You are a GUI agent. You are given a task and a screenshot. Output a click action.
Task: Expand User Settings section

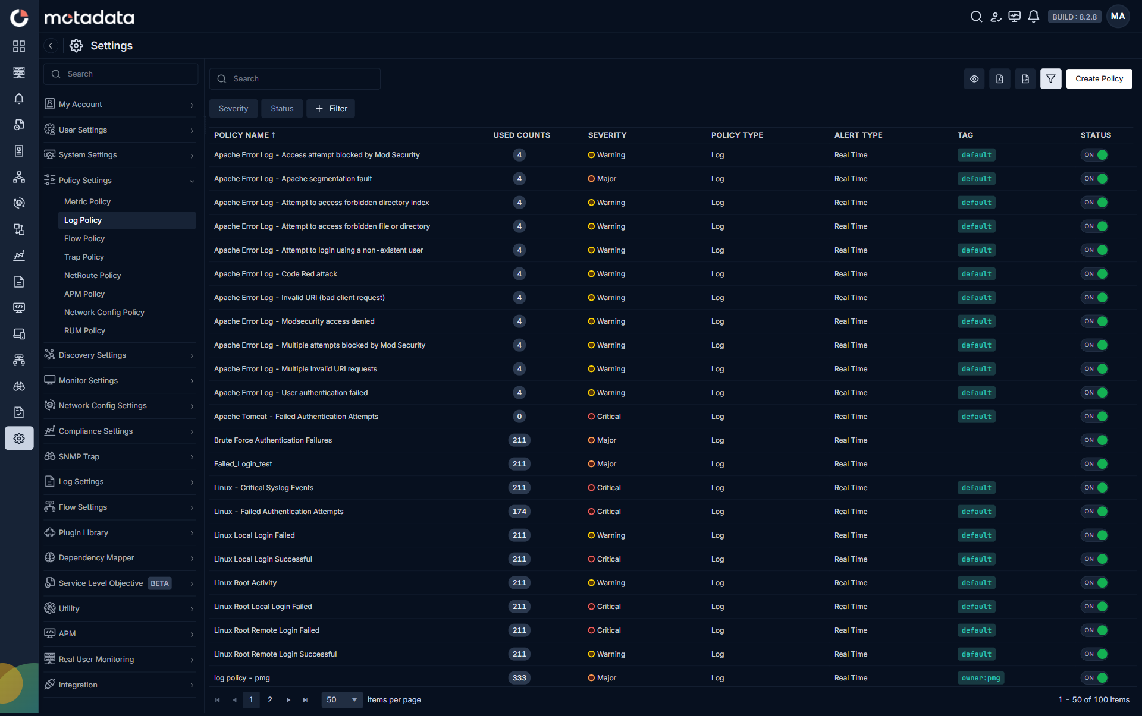(x=120, y=130)
